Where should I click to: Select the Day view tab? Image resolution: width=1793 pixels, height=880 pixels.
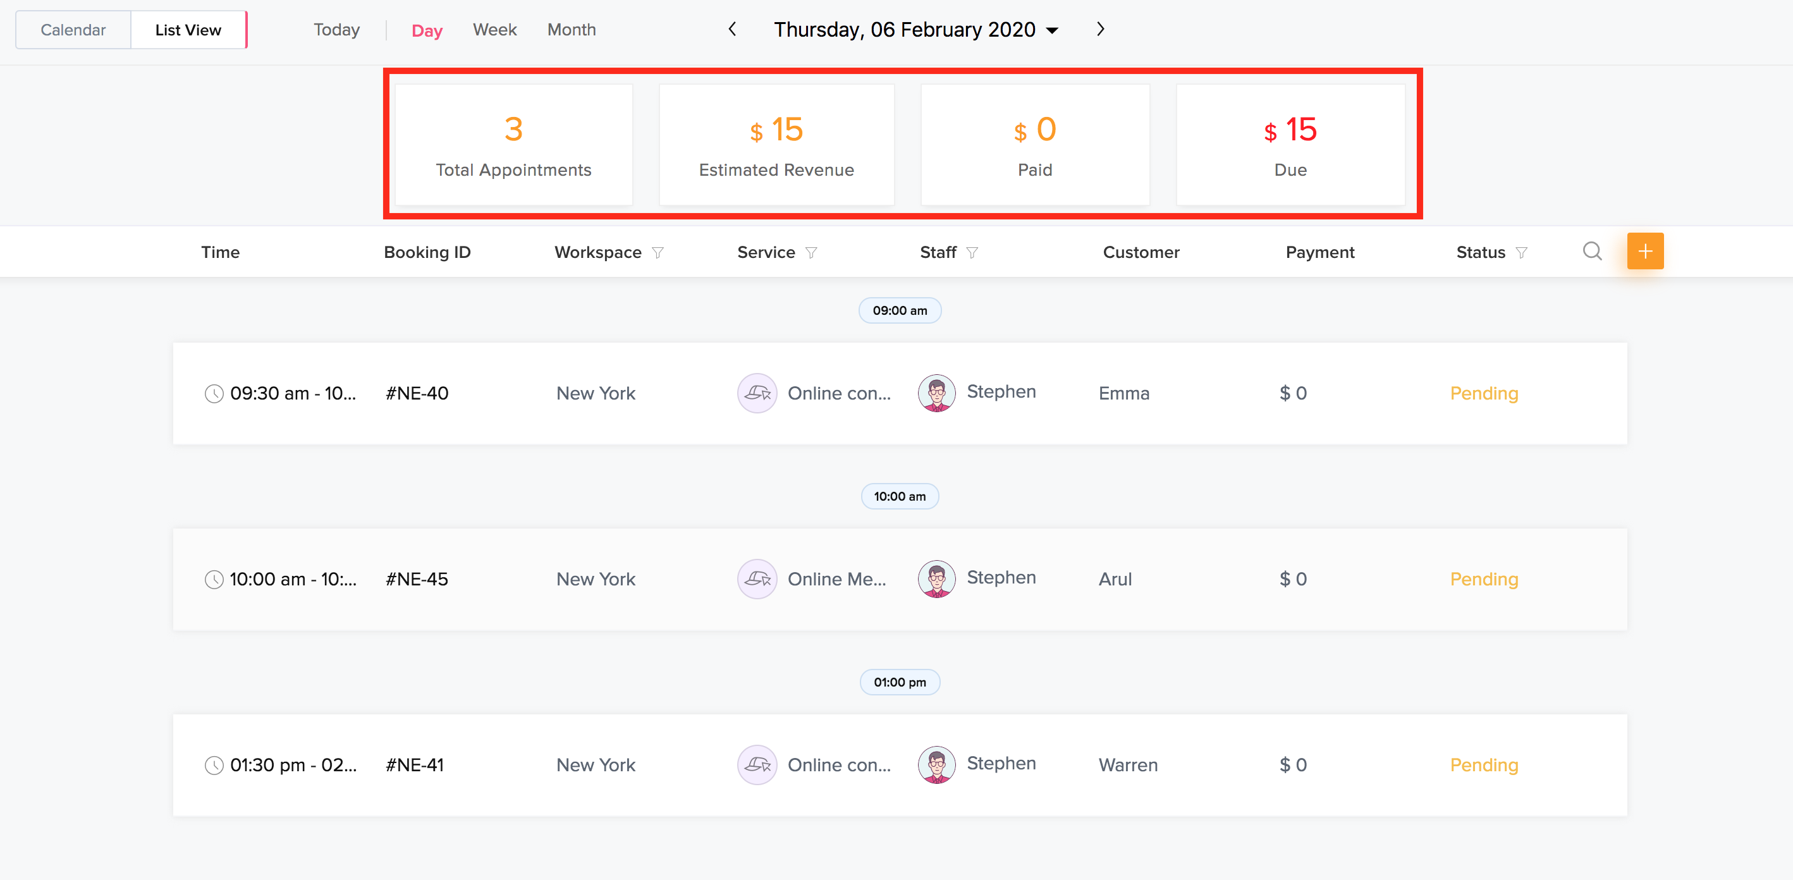(x=427, y=30)
